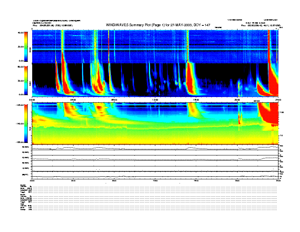Click the RAD1 status heading at bottom left
The image size is (300, 232).
[23, 195]
